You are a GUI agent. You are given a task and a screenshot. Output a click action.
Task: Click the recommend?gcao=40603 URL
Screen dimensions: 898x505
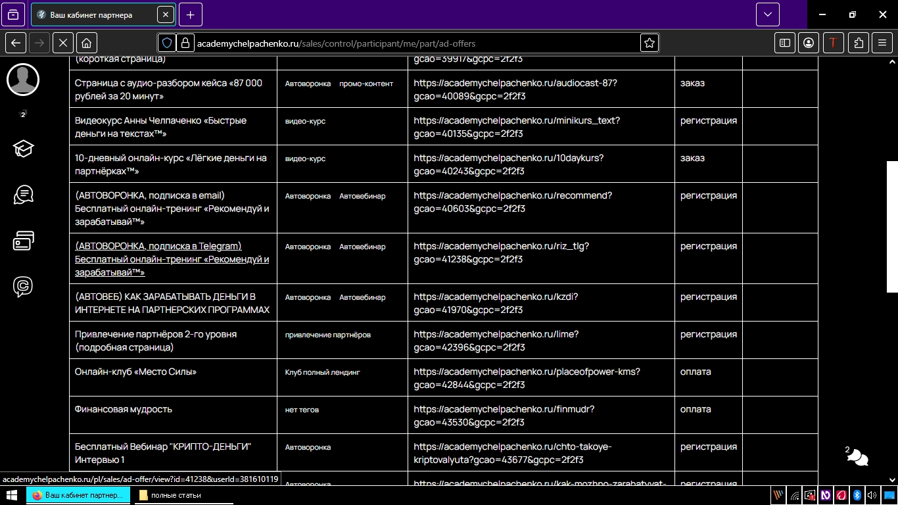point(513,202)
